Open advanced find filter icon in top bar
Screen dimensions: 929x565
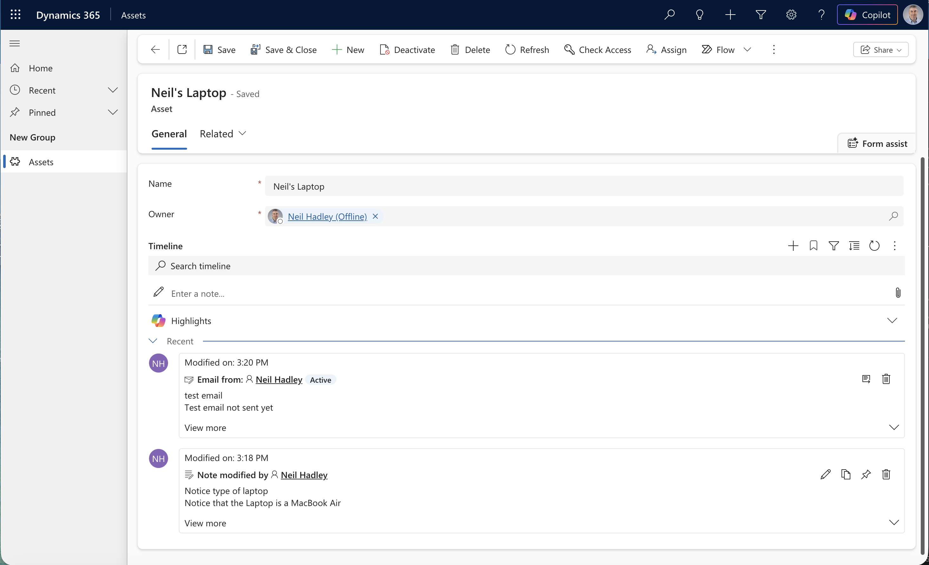761,15
